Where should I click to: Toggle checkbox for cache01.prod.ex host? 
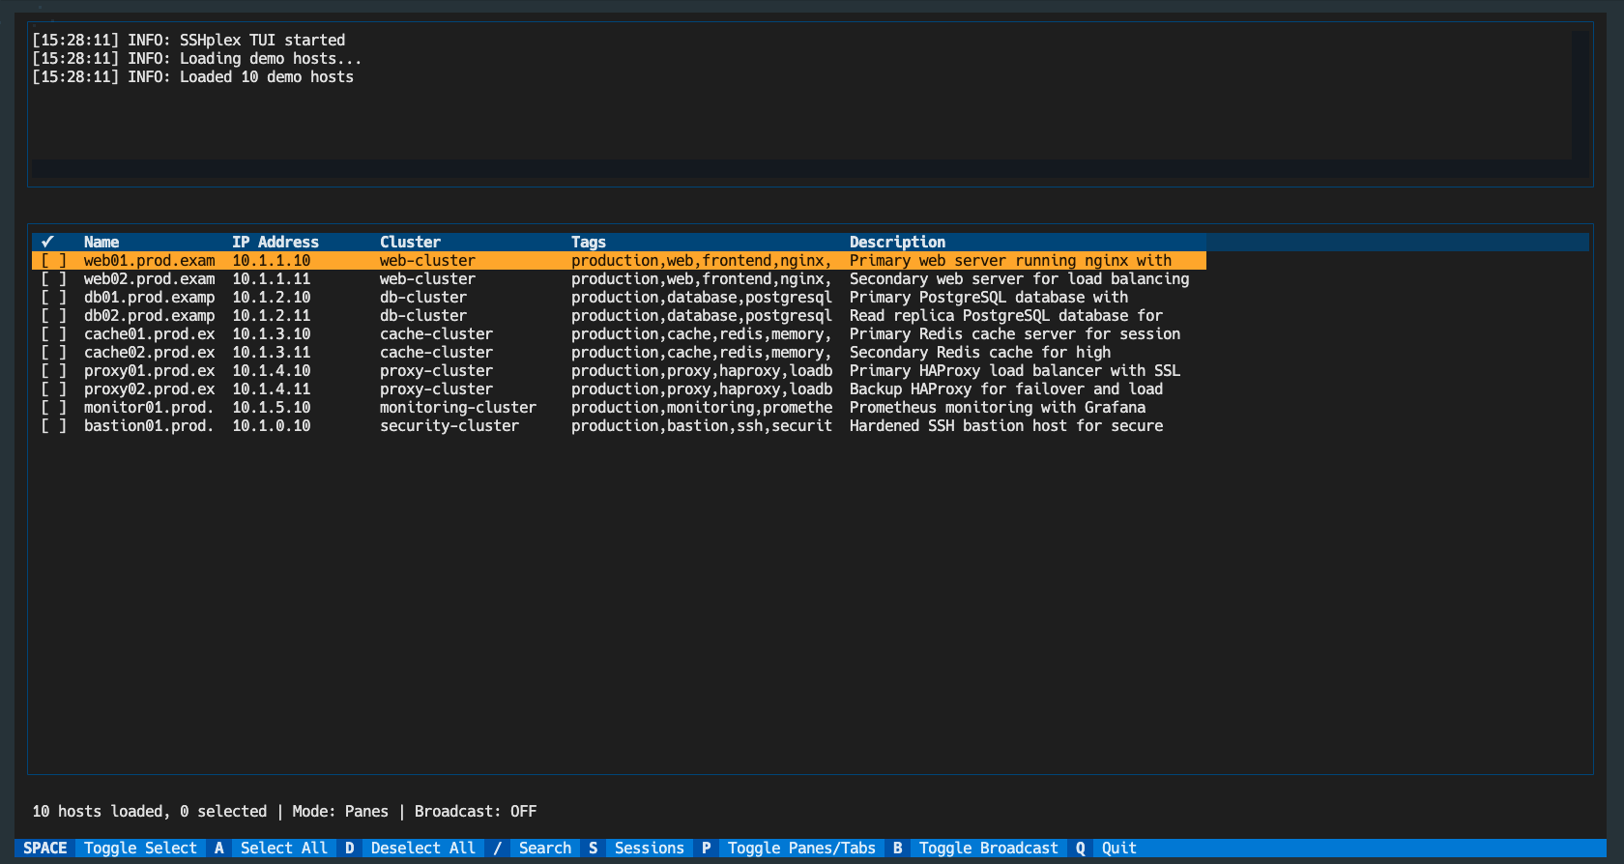point(53,334)
